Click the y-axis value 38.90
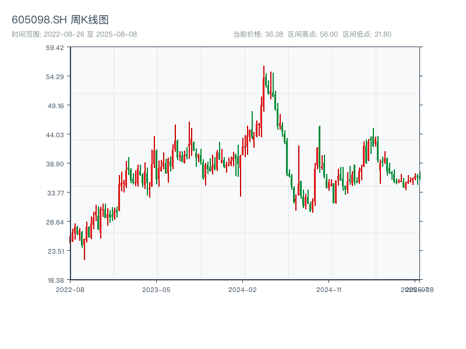 pyautogui.click(x=55, y=164)
